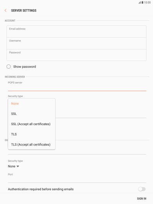Focus the POP3 server input field
Viewport: 153px width, 204px height.
77,86
